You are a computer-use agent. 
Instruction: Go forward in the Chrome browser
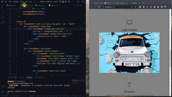coord(95,7)
